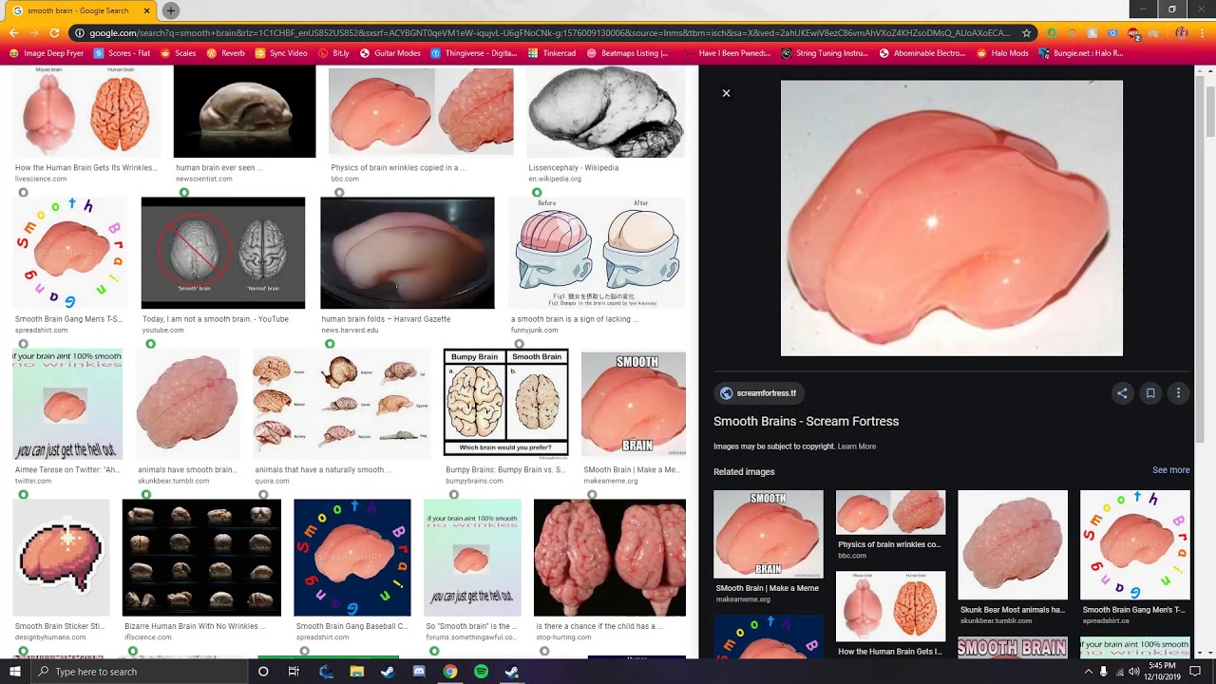This screenshot has height=684, width=1216.
Task: Open three-dot options for preview image
Action: 1178,393
